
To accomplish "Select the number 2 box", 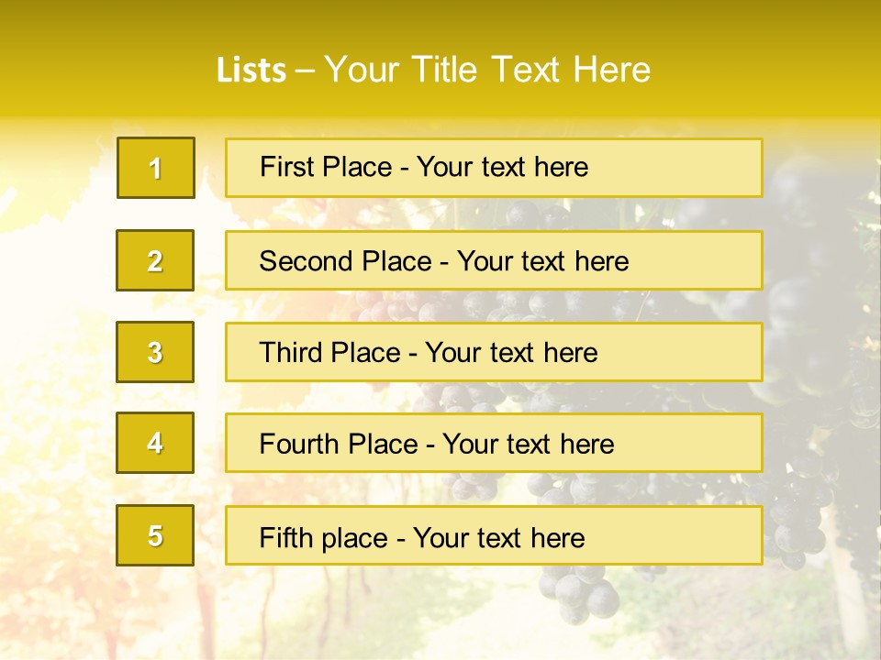I will 155,260.
